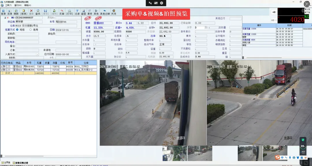Click the B磅 scale button
The height and width of the screenshot is (166, 312).
click(274, 20)
